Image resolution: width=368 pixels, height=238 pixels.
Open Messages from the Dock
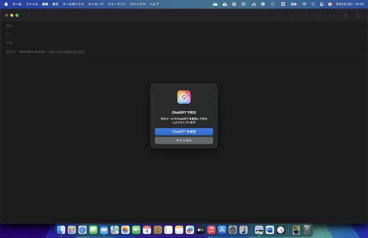pyautogui.click(x=93, y=230)
